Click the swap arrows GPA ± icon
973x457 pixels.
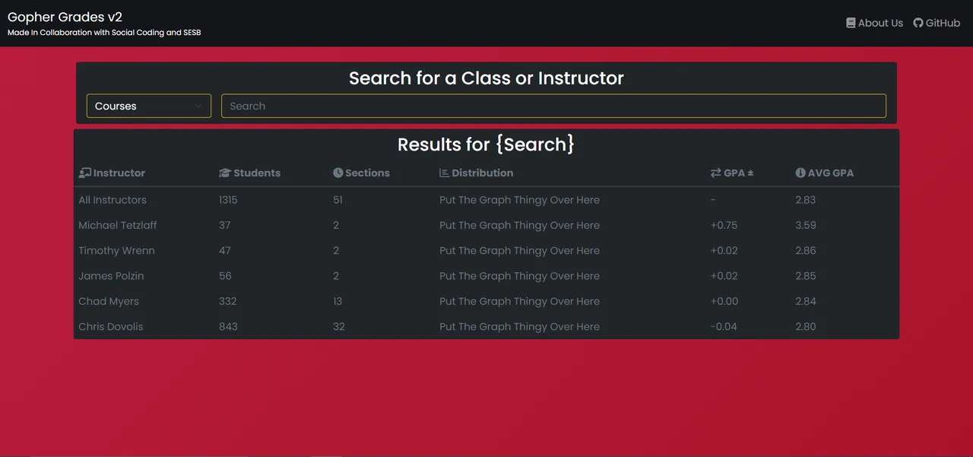tap(715, 173)
